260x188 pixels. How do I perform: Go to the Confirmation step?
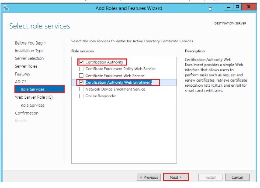coord(27,113)
